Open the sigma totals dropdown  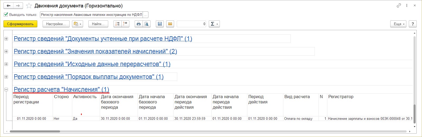click(214, 24)
